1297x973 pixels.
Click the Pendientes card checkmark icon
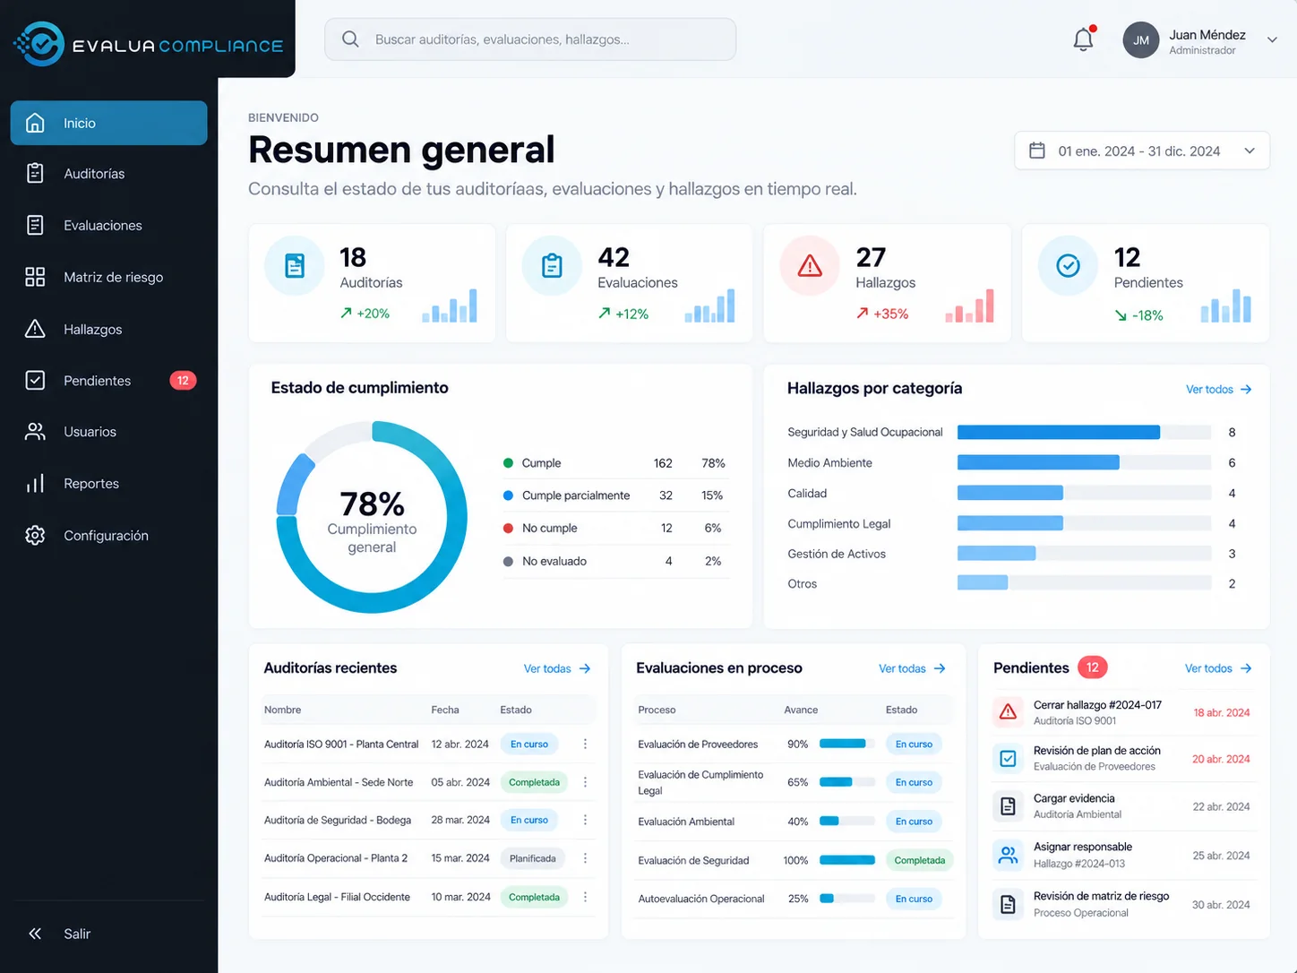1068,266
